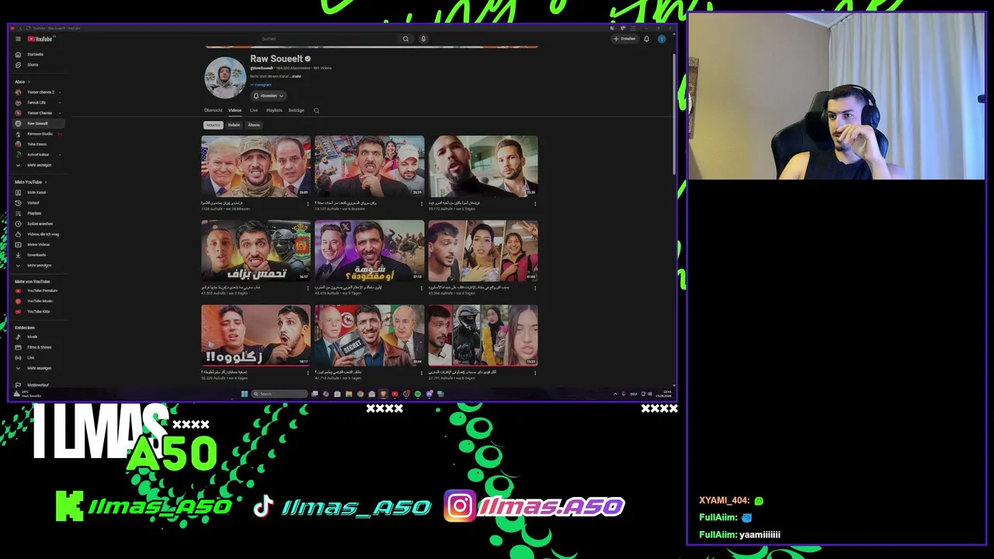Open Farouk Life subscription

click(37, 102)
